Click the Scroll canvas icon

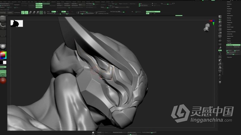[x=220, y=22]
